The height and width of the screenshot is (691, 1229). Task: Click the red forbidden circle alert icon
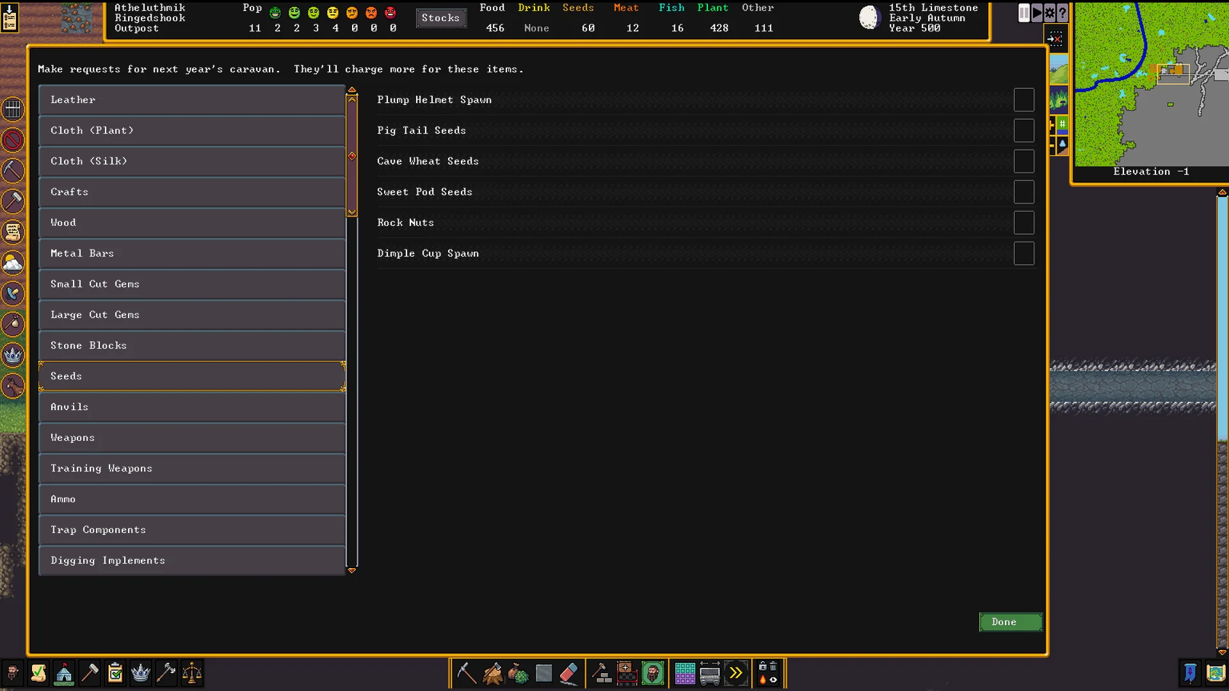tap(13, 140)
